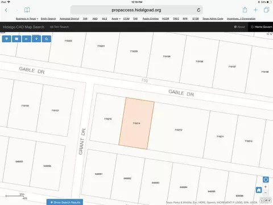Open the About menu item

(x=239, y=27)
